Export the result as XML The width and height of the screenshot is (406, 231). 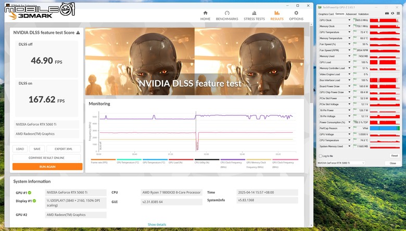(x=64, y=149)
